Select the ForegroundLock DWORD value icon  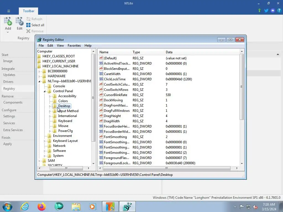click(101, 163)
